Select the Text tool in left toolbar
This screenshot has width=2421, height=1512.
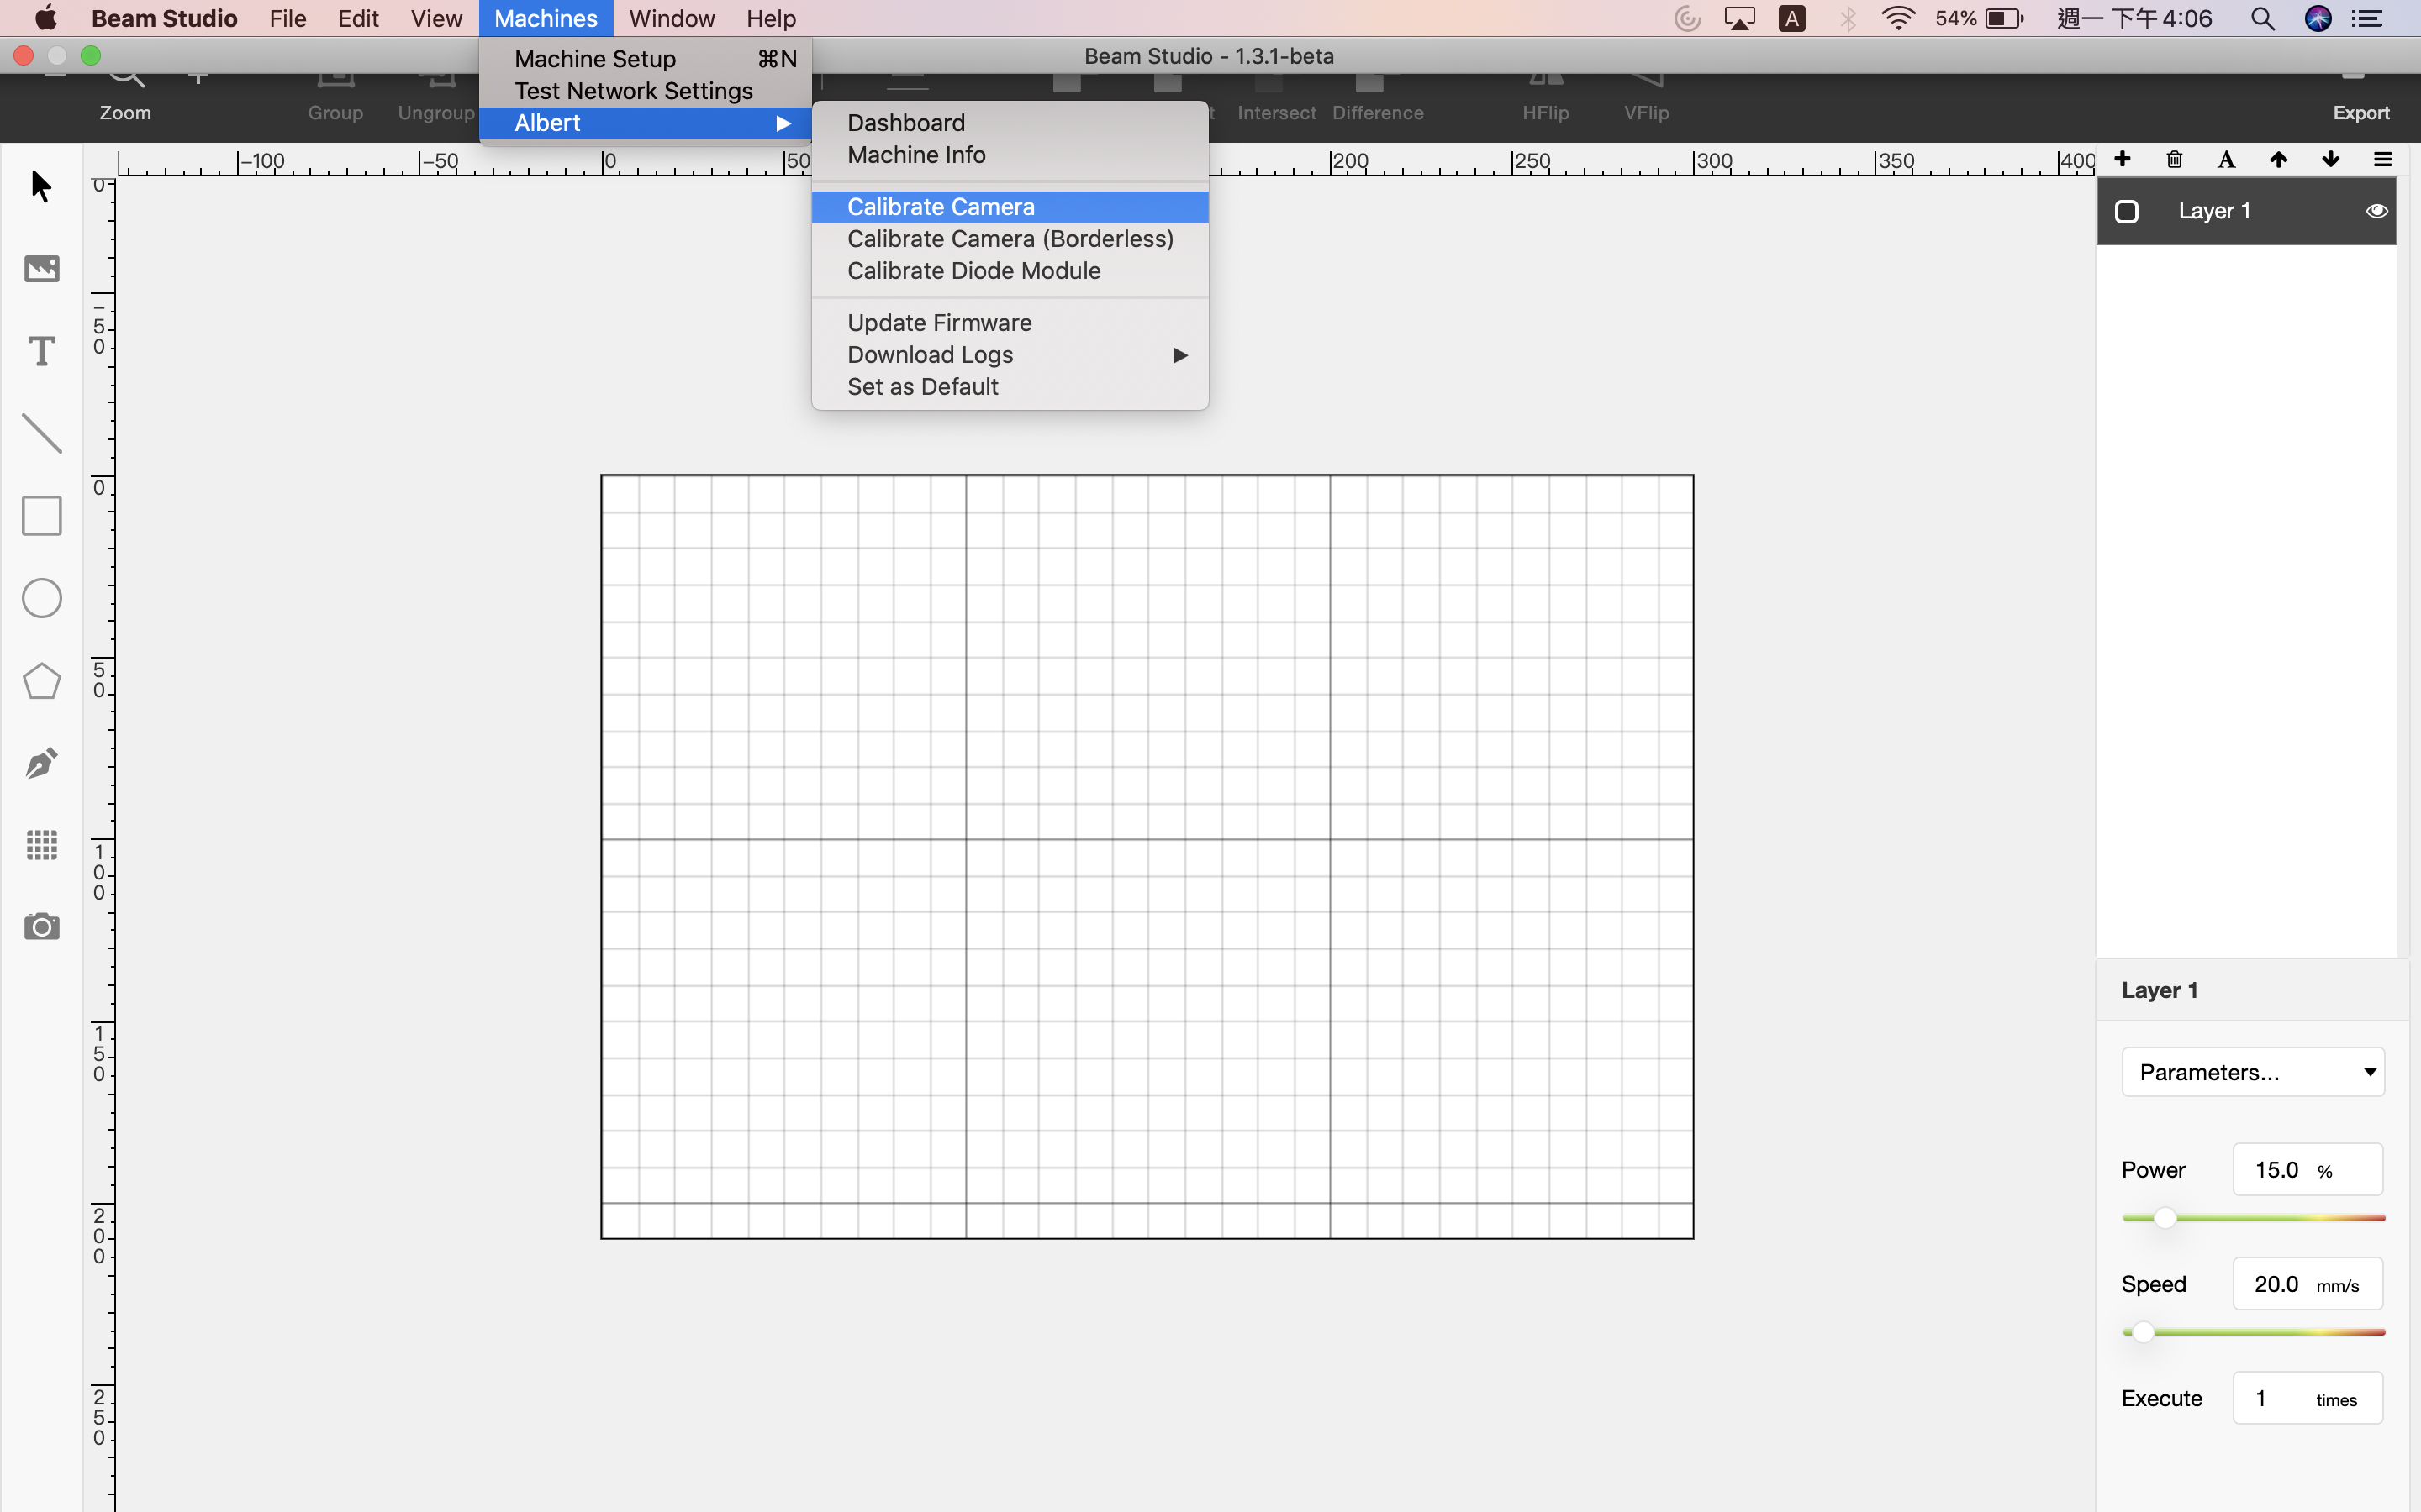tap(41, 351)
